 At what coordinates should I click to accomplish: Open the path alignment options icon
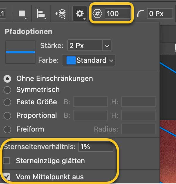[41, 14]
